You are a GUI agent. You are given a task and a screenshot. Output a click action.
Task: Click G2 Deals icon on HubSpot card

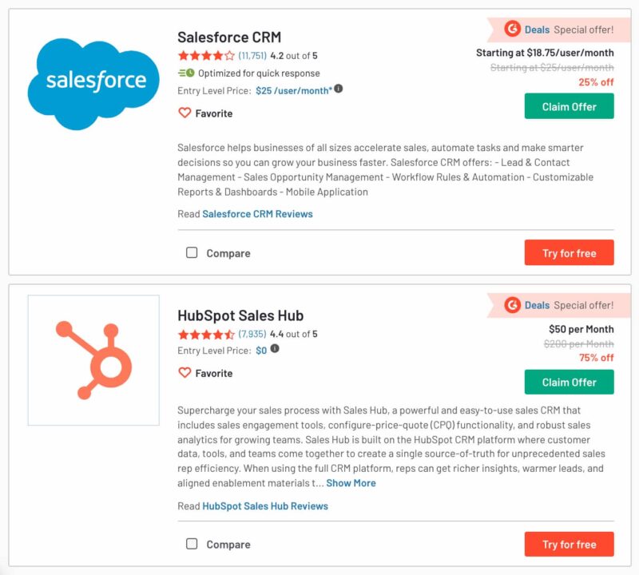(x=512, y=305)
